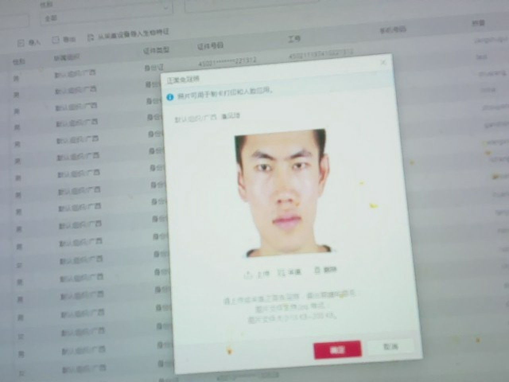Viewport: 509px width, 382px height.
Task: Click the 删除 delete icon below the photo
Action: point(317,270)
